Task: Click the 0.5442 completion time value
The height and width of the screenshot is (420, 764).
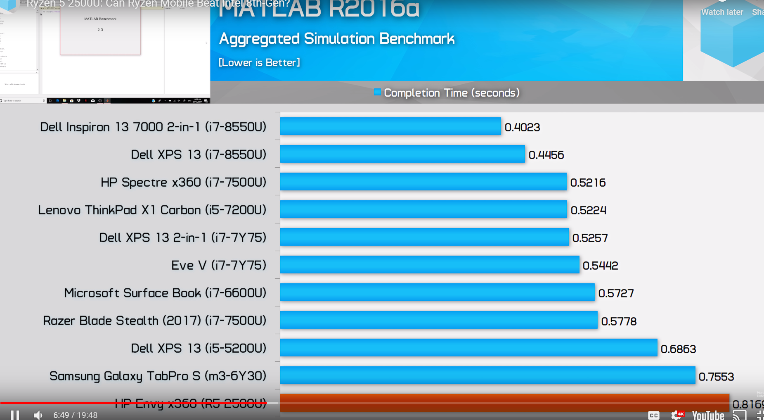Action: tap(600, 266)
